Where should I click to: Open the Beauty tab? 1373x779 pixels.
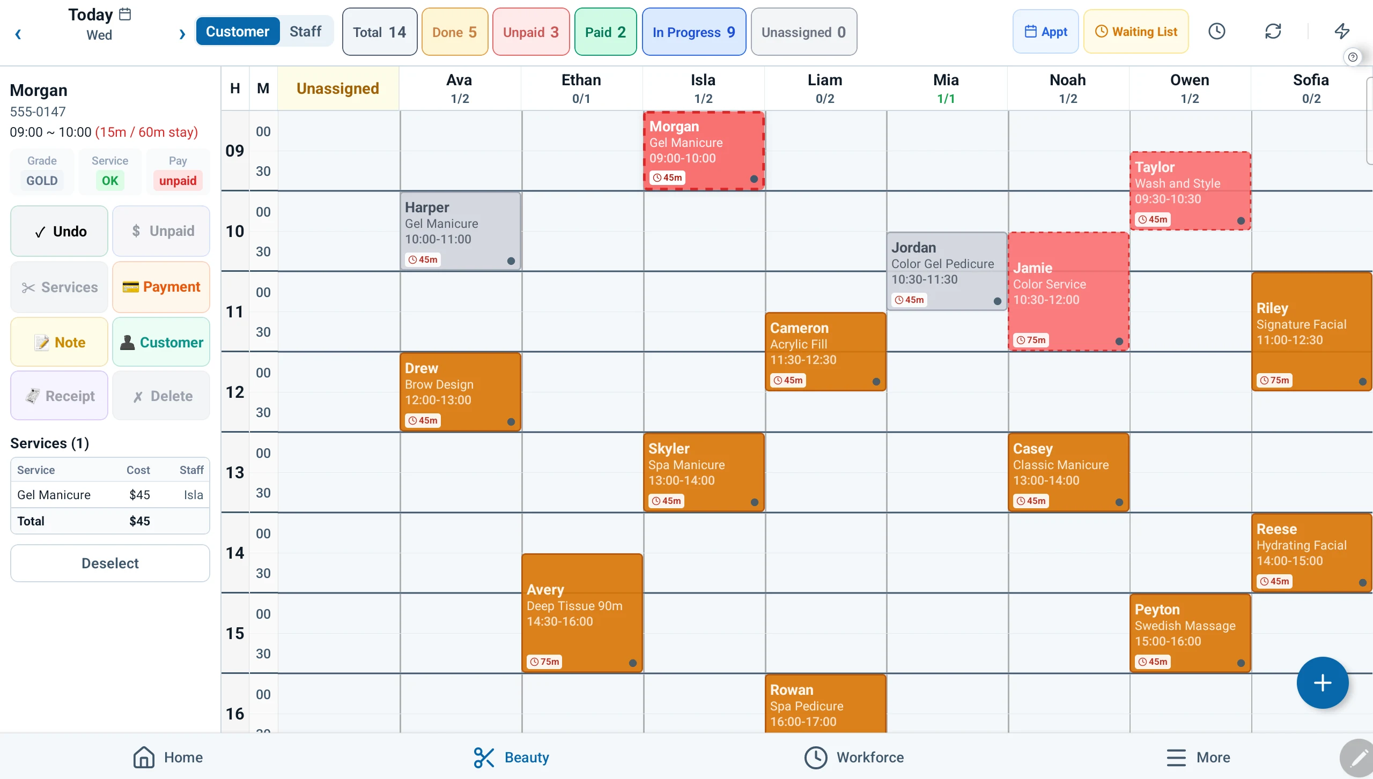(511, 757)
